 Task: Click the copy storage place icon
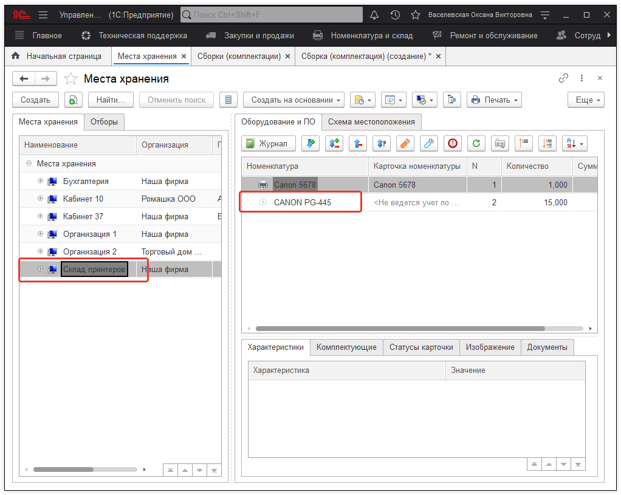[74, 100]
